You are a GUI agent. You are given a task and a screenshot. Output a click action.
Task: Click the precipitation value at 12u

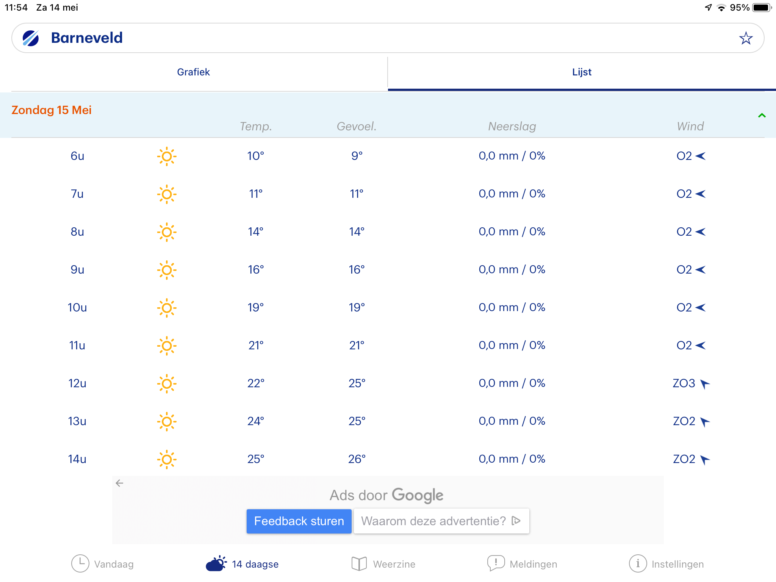click(512, 383)
